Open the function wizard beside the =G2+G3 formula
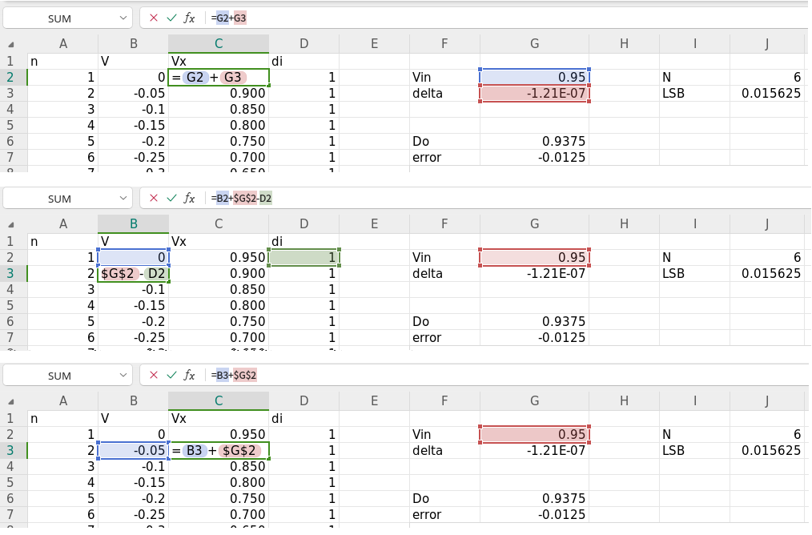This screenshot has height=535, width=812. (190, 18)
